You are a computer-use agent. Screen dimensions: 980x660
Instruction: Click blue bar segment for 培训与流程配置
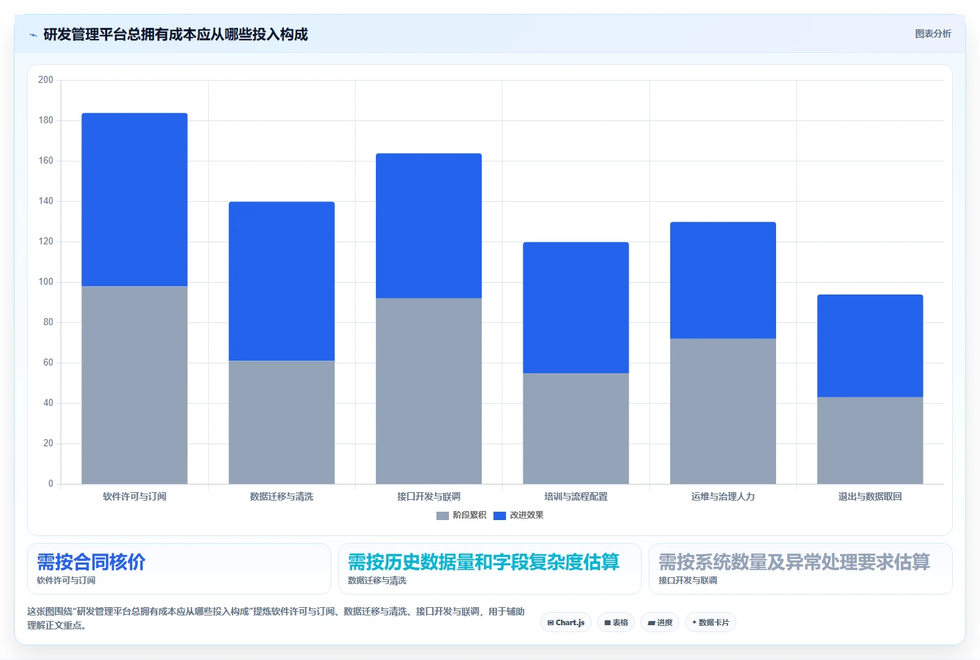[x=576, y=308]
